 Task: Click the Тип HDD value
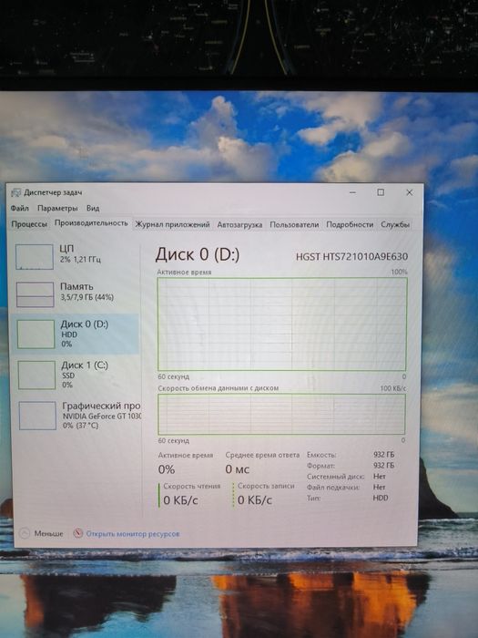(381, 498)
